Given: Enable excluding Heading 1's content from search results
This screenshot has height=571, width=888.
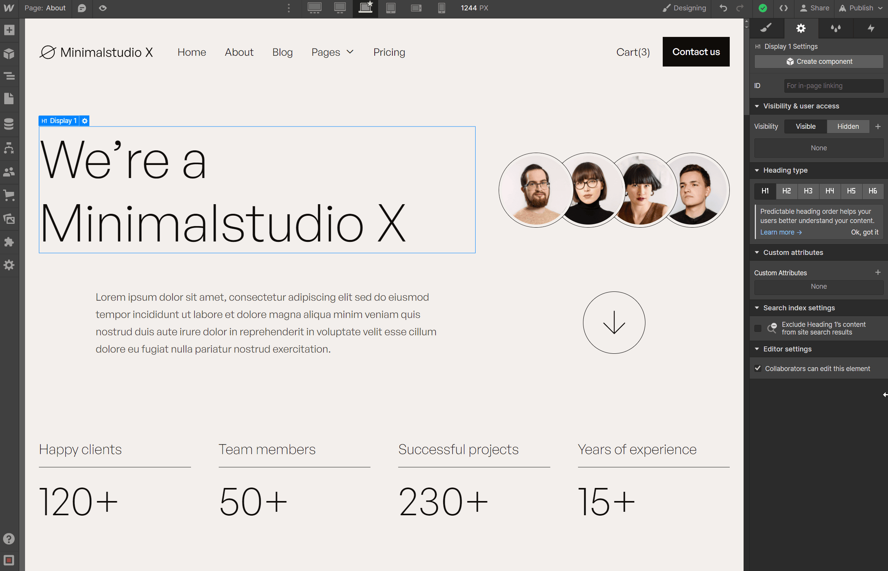Looking at the screenshot, I should point(758,328).
